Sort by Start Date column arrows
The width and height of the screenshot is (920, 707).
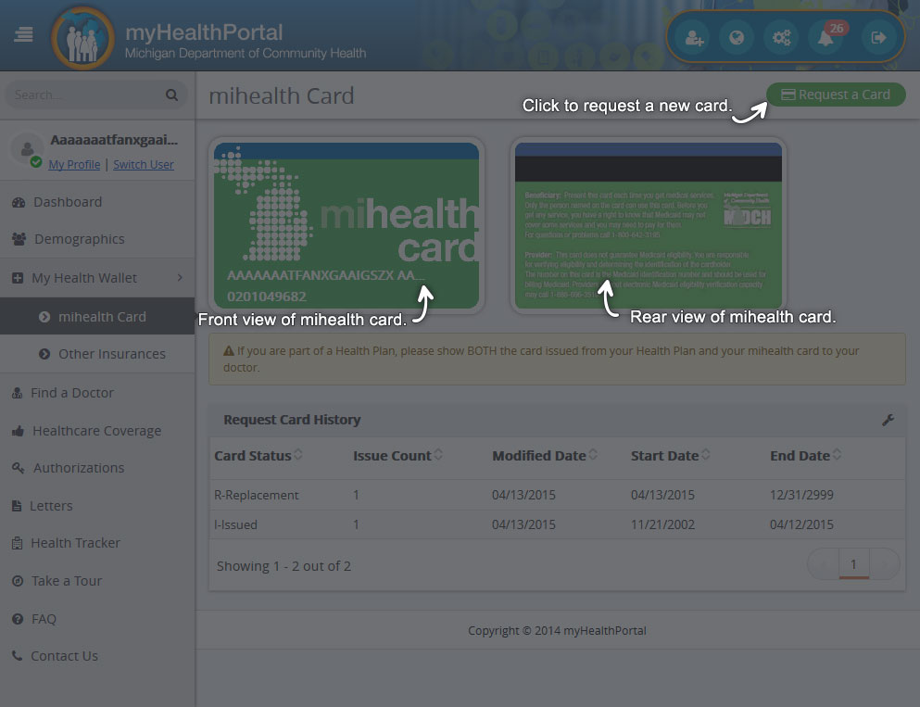(706, 455)
